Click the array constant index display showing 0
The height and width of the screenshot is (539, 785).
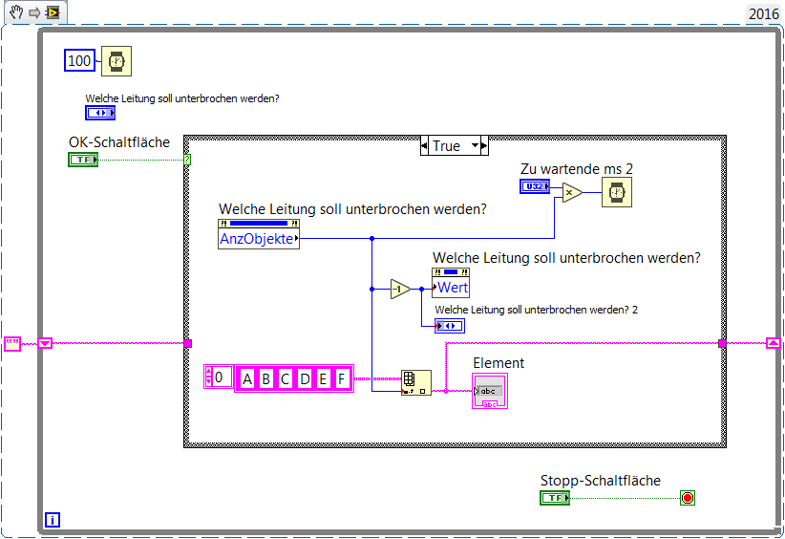(x=223, y=377)
